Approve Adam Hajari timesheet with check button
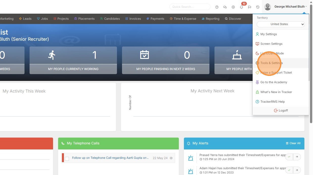Screen dimensions: 313x175 tap(289, 170)
